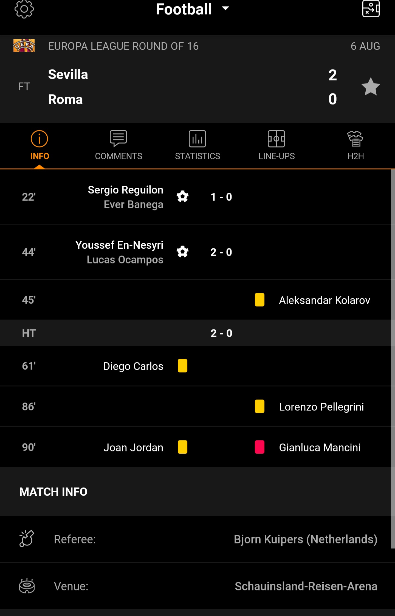This screenshot has width=395, height=616.
Task: Open the settings gear icon
Action: coord(24,9)
